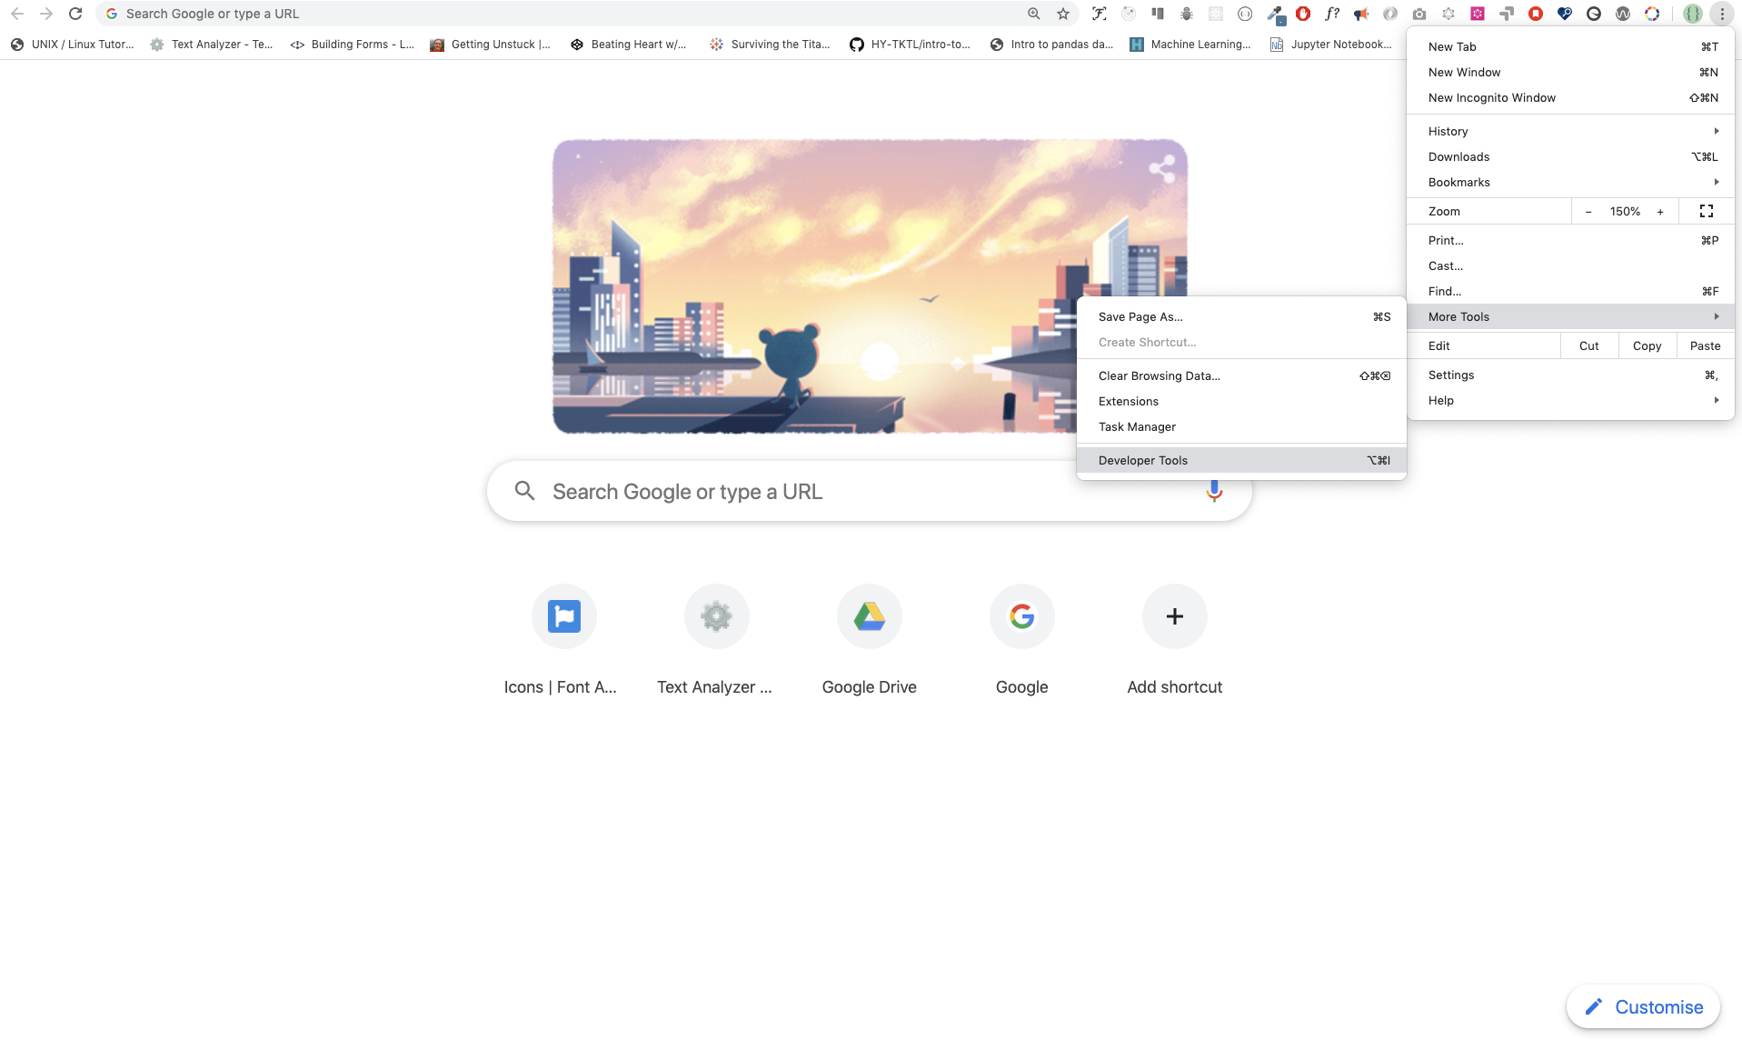Viewport: 1742px width, 1050px height.
Task: Click the camera screenshot extension icon
Action: pyautogui.click(x=1419, y=14)
